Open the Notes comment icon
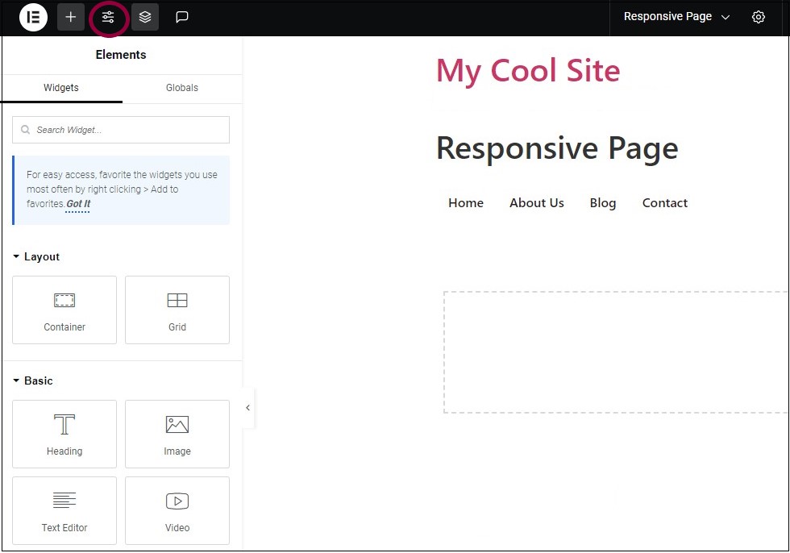Viewport: 790px width, 553px height. click(x=182, y=17)
